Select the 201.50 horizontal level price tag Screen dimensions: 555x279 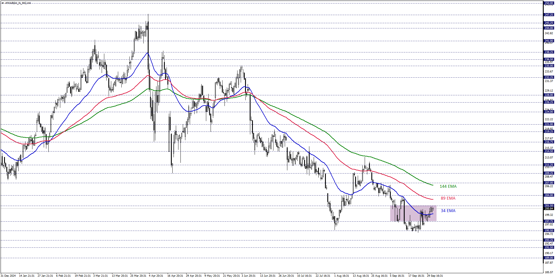(x=549, y=206)
